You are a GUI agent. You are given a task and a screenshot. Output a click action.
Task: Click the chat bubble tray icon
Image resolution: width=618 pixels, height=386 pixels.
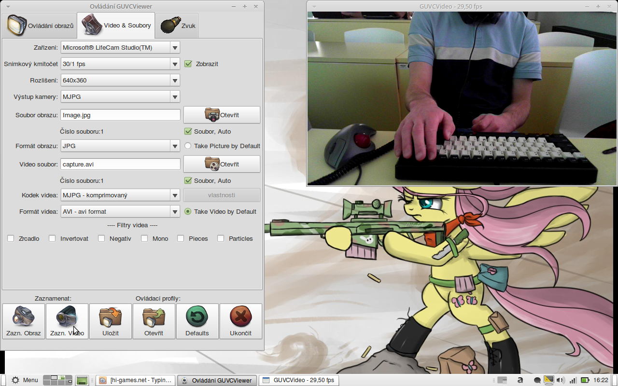click(537, 380)
